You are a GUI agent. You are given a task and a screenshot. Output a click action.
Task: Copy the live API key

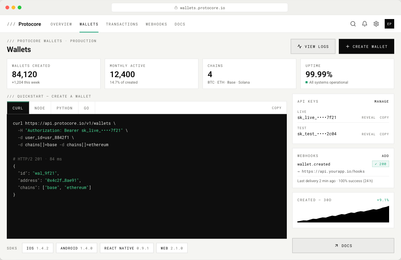[x=384, y=118]
